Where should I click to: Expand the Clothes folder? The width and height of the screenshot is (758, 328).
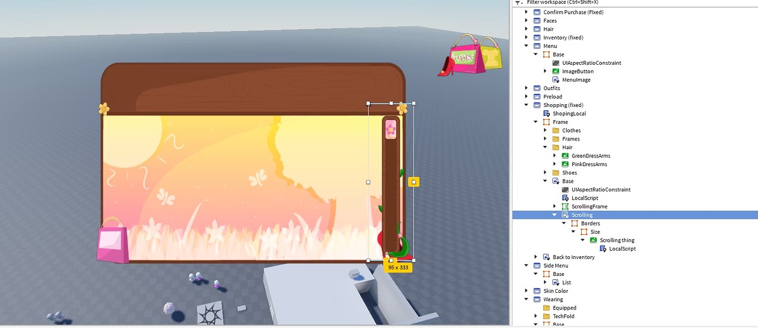coord(545,130)
